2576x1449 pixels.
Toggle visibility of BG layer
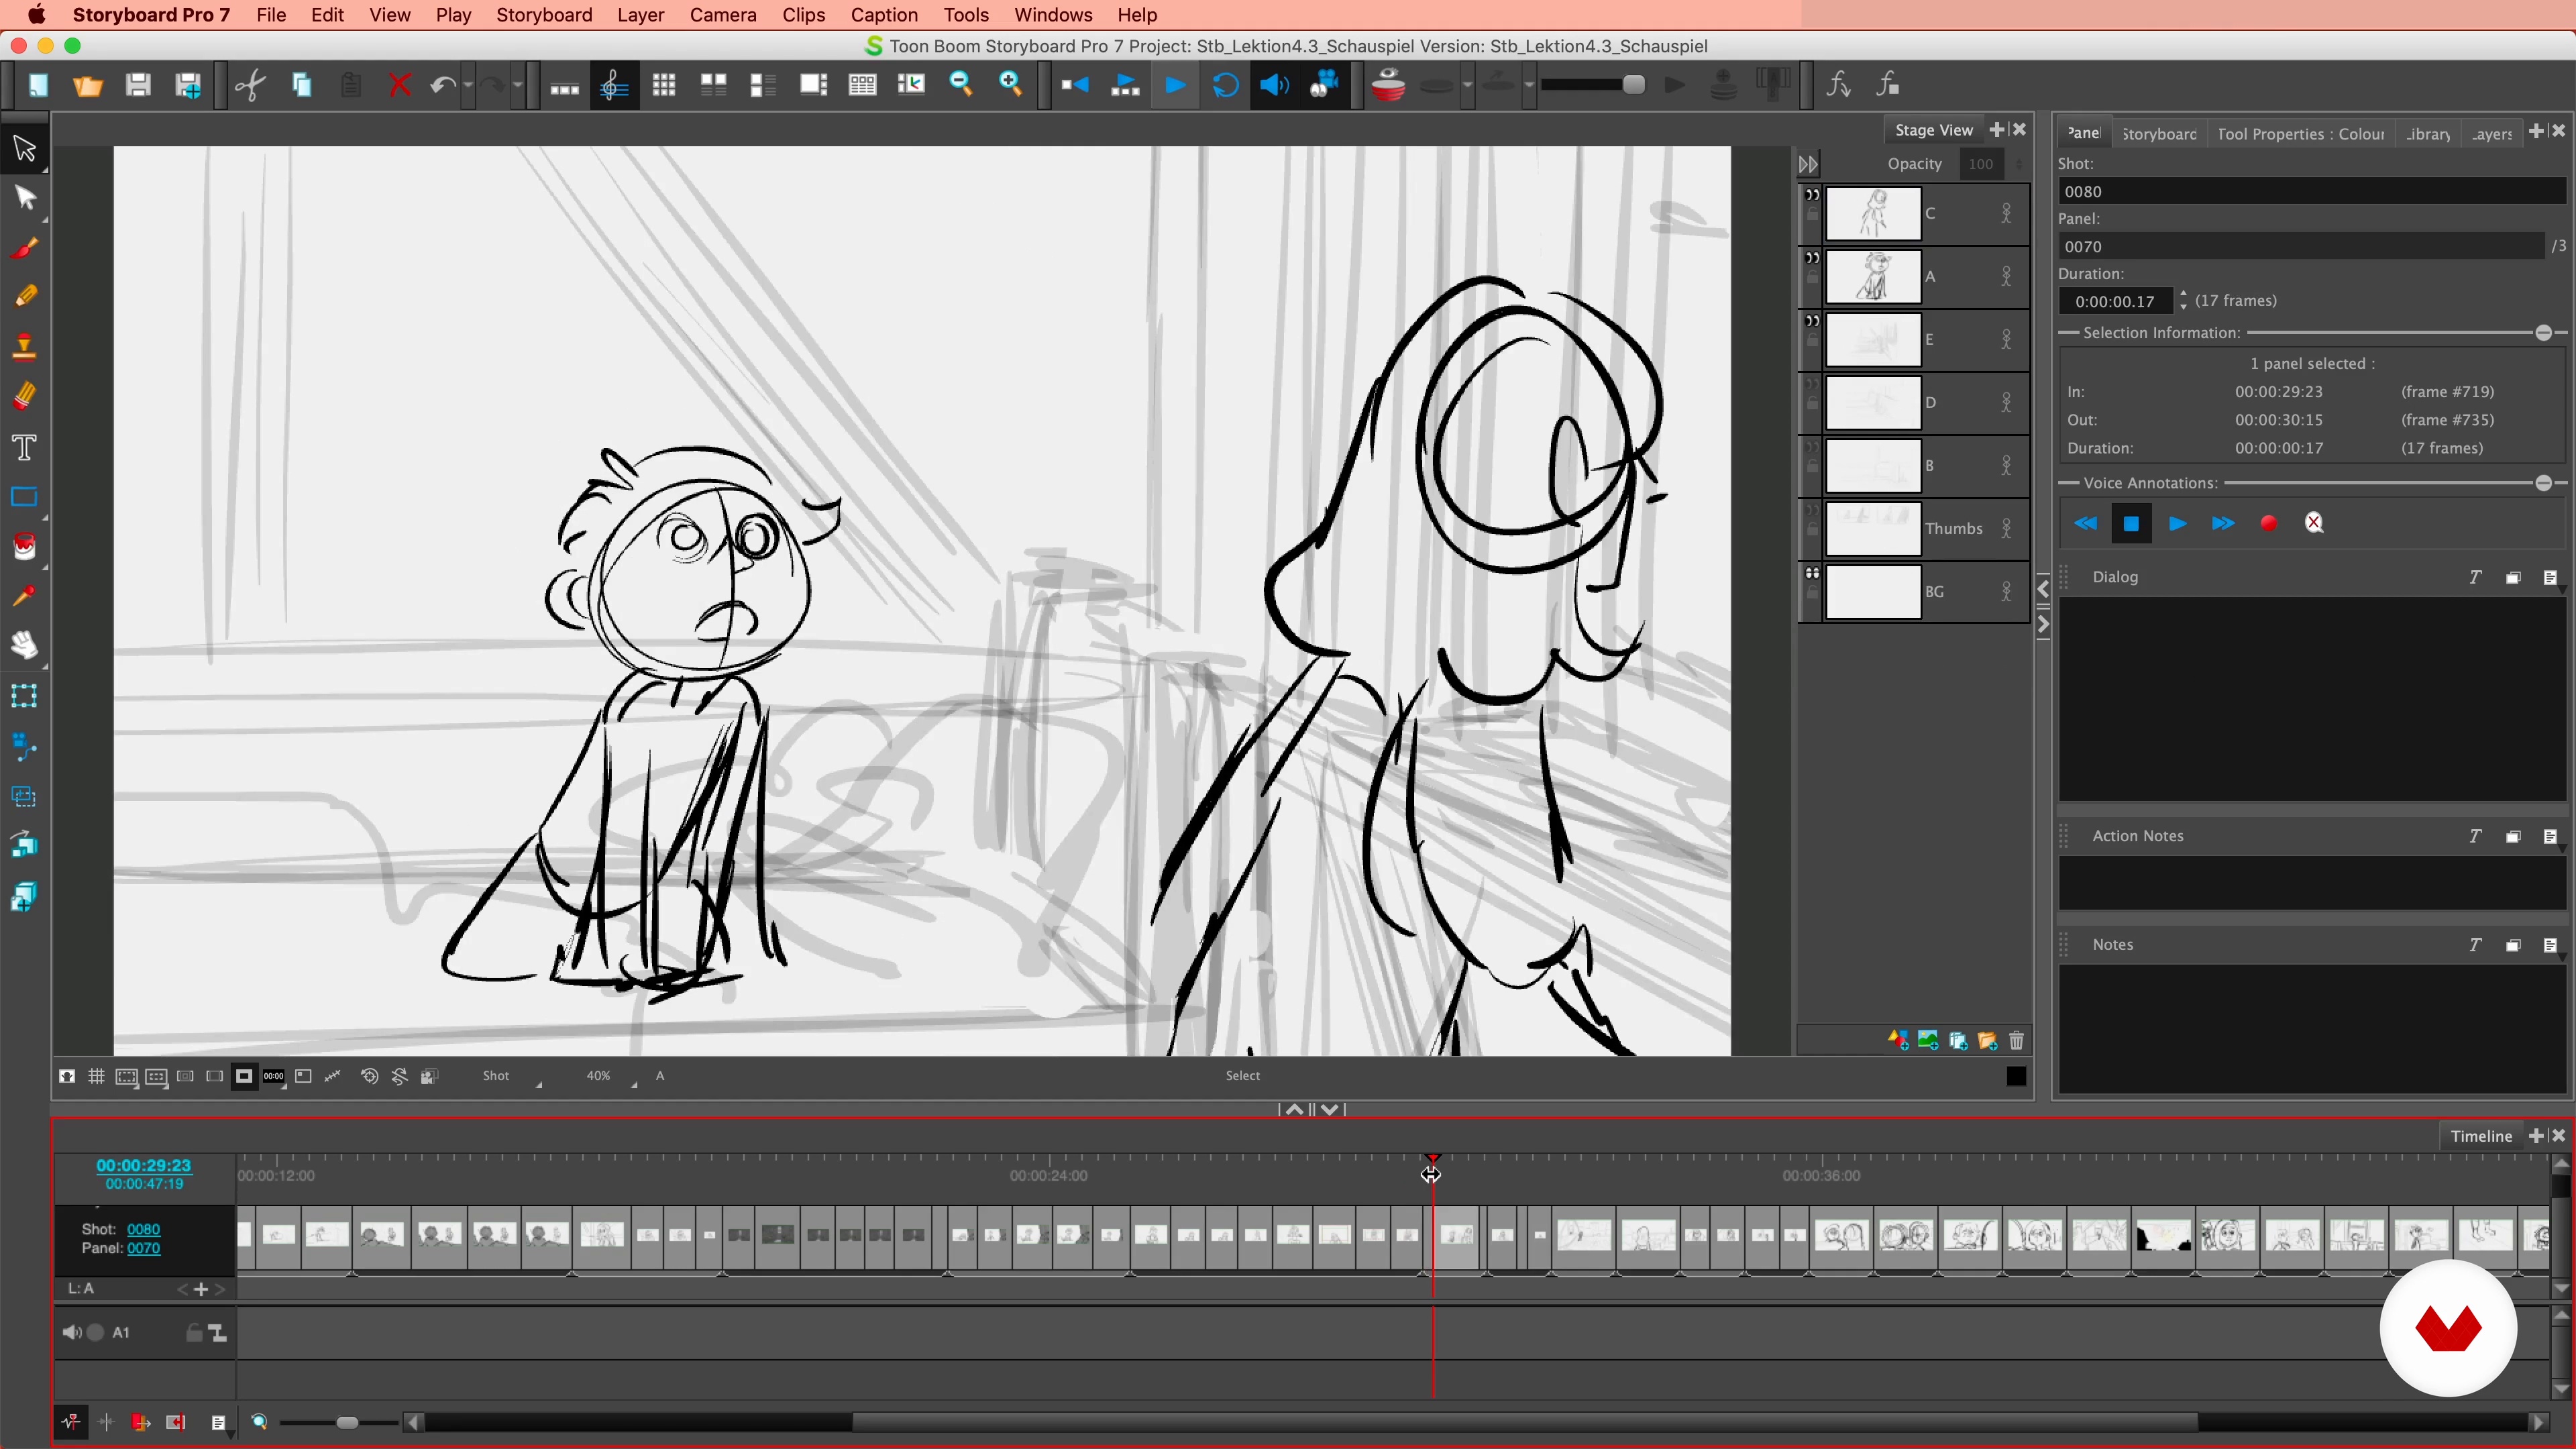coord(1812,574)
